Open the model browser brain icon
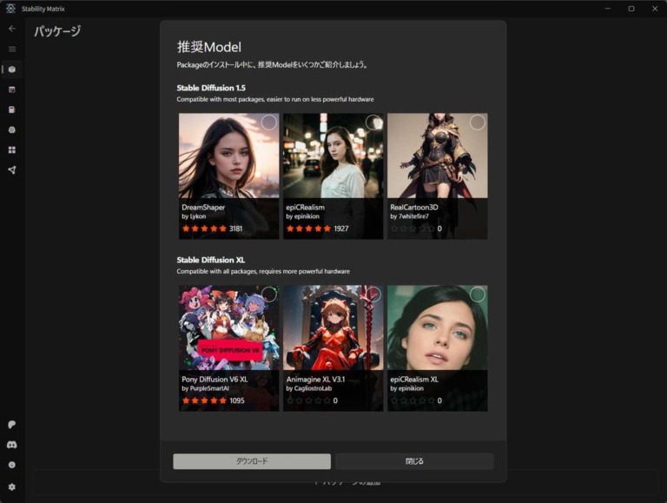 (x=12, y=129)
